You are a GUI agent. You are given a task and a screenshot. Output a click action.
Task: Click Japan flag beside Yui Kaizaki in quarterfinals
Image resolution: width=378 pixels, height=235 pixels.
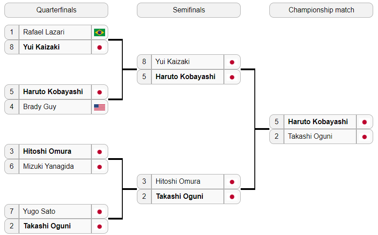coord(99,47)
